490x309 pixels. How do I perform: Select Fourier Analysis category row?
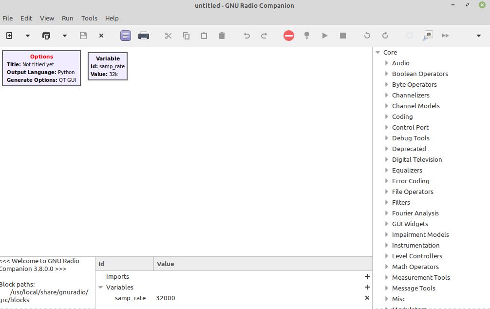431,213
